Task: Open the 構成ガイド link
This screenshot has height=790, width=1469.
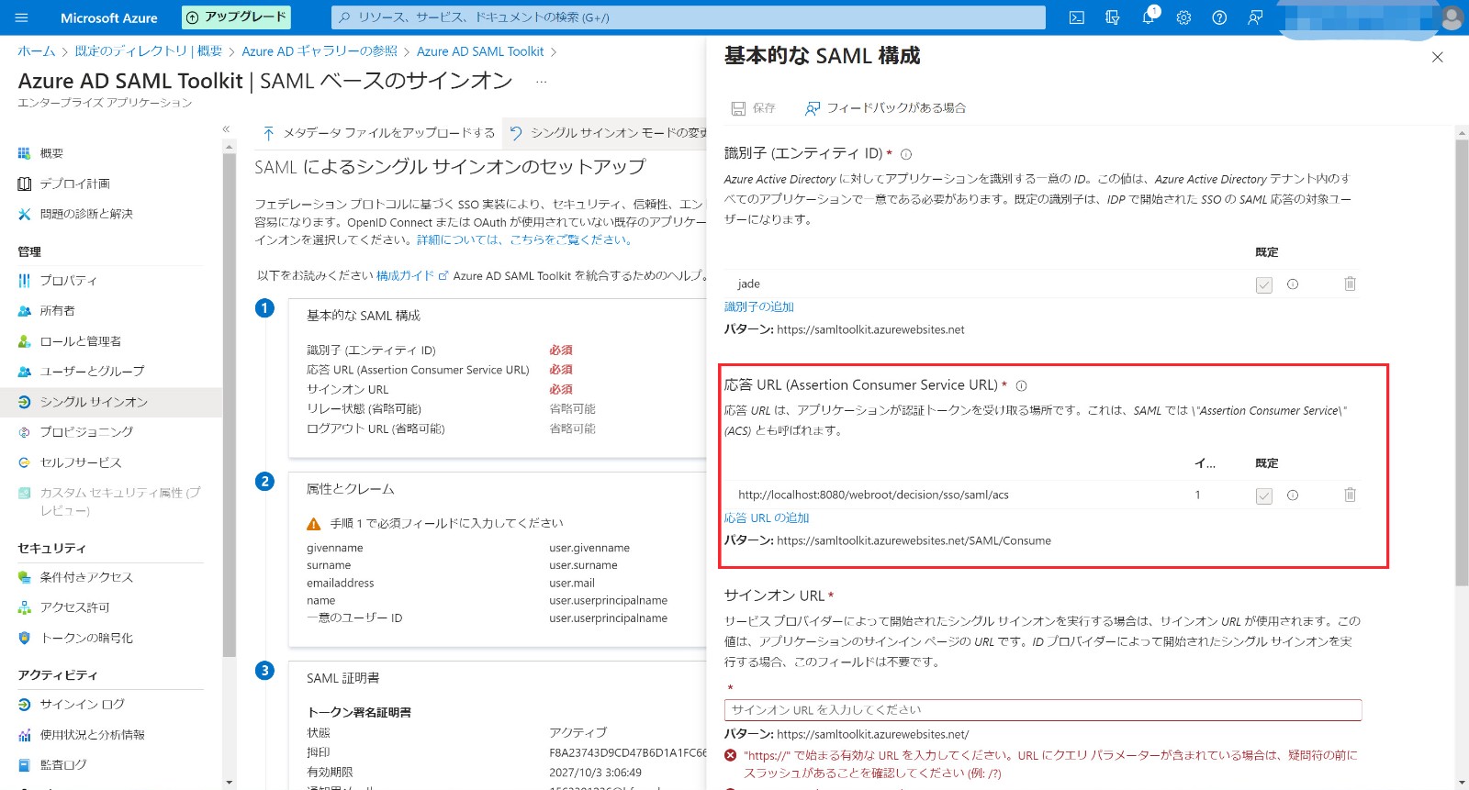Action: [x=411, y=275]
